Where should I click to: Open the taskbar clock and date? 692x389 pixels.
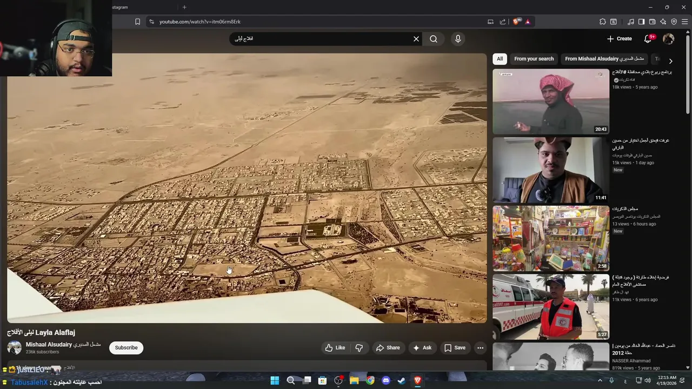(668, 380)
